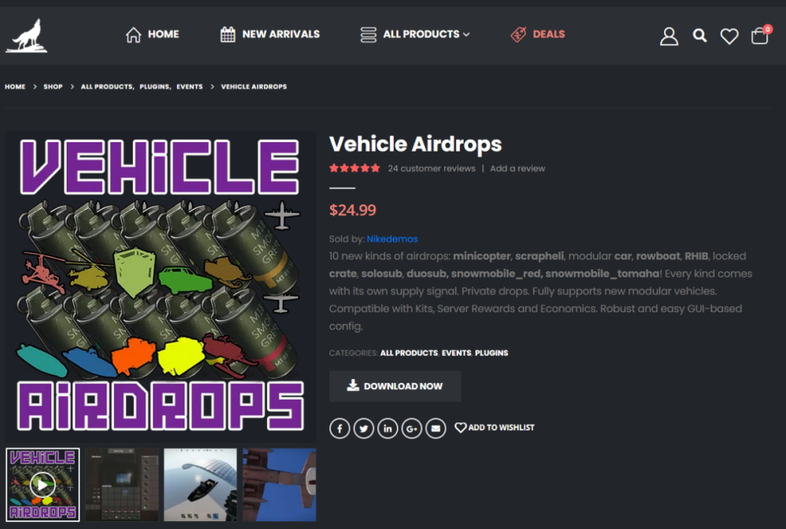Open the shopping cart icon

pos(759,36)
